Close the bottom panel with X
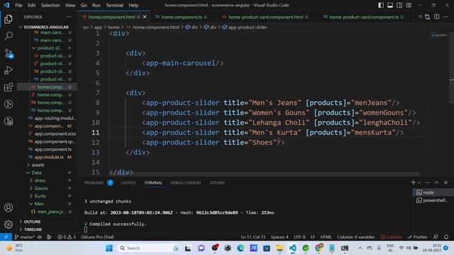454x255 pixels. (446, 183)
